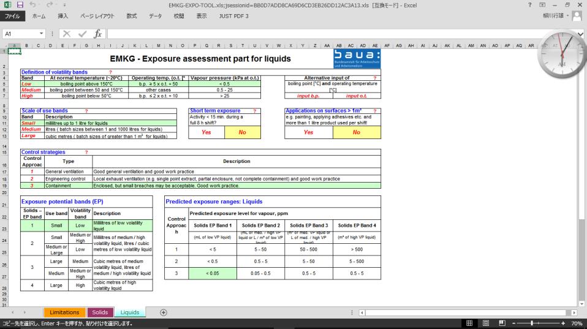Viewport: 587px width, 329px height.
Task: Open the ribbon display options icon
Action: (543, 5)
